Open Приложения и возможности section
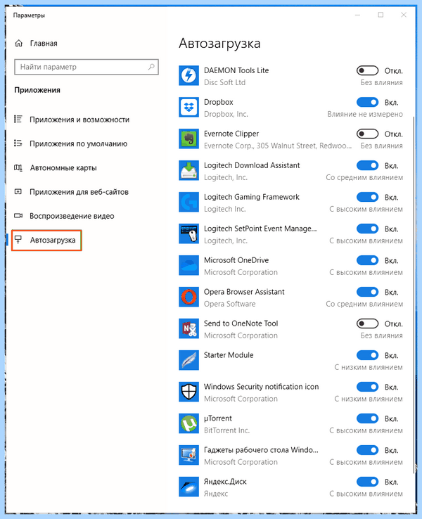422x519 pixels. tap(79, 120)
